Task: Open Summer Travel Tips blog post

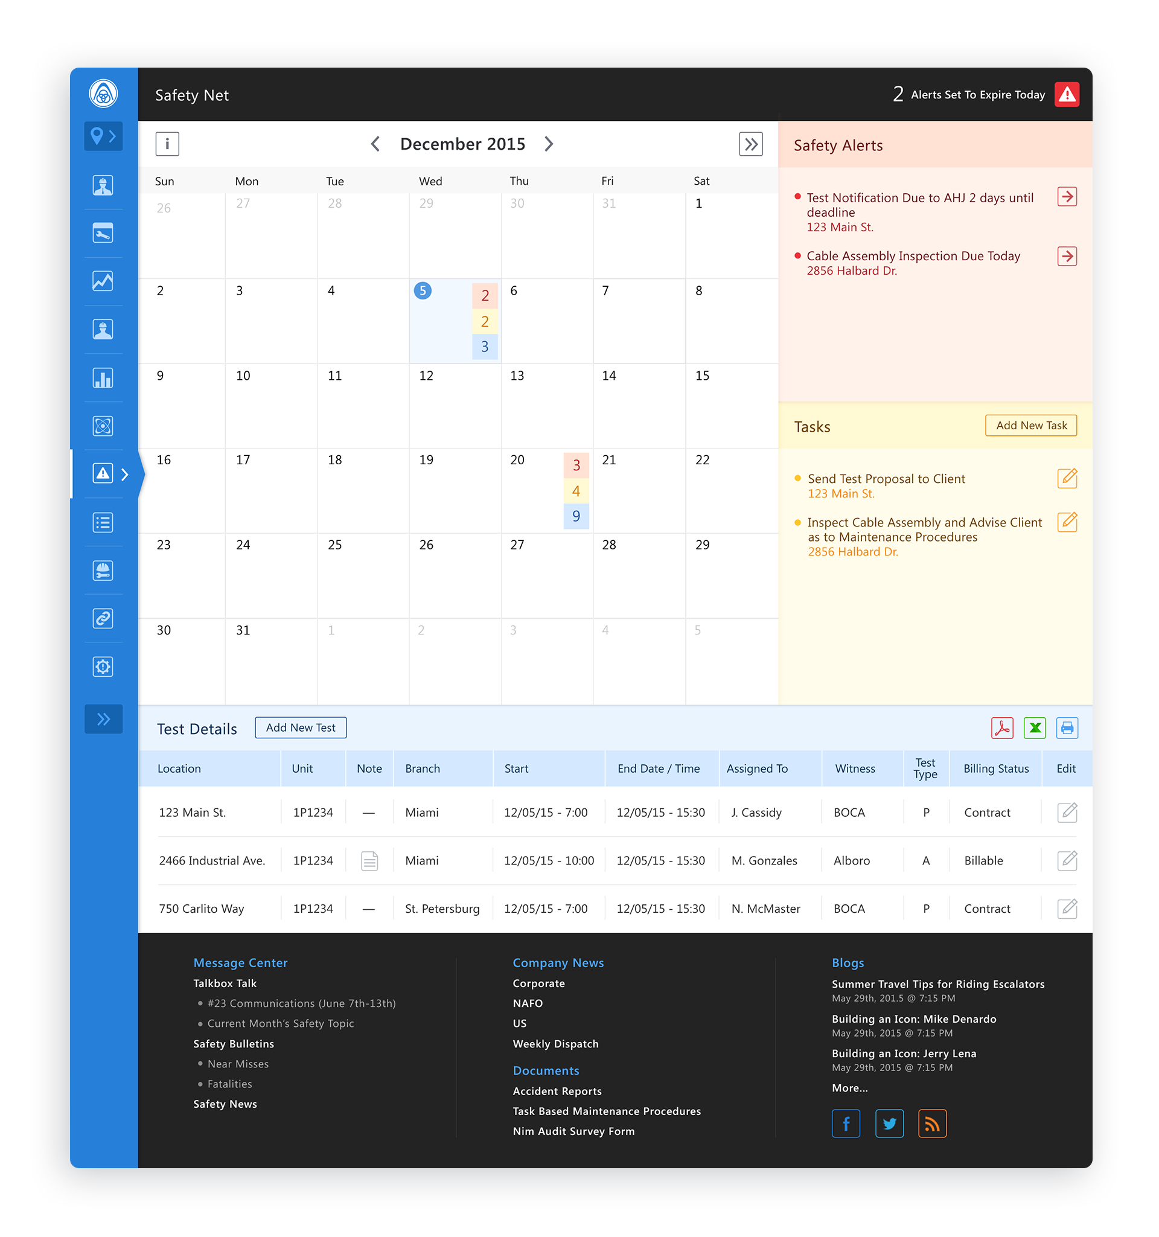Action: click(x=937, y=984)
